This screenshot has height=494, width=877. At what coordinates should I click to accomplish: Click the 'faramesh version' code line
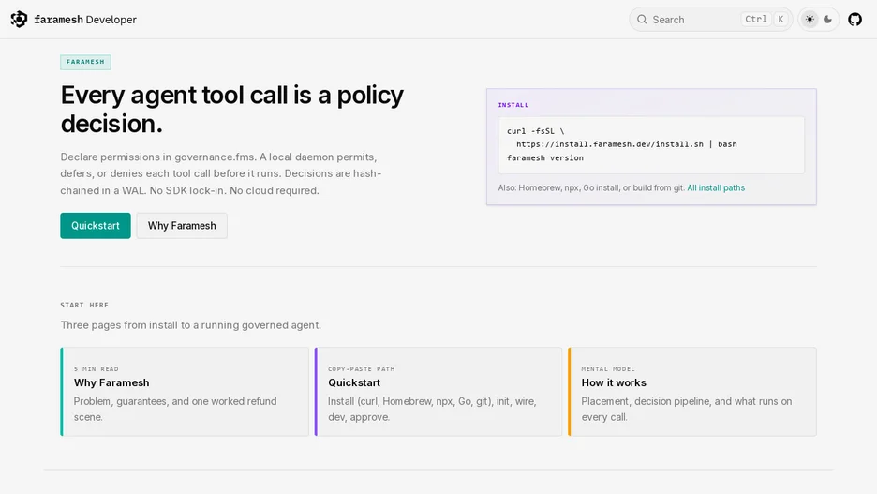point(545,157)
